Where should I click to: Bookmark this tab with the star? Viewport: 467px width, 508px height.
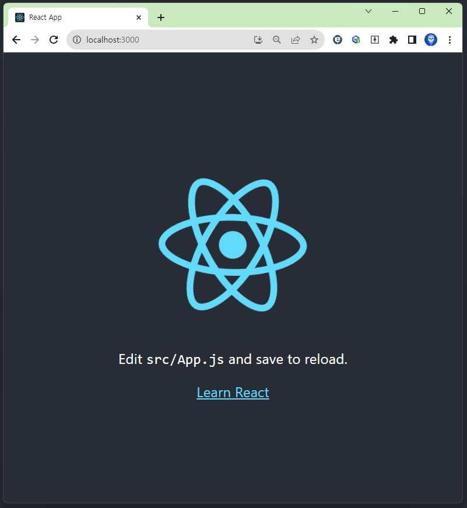[x=314, y=40]
